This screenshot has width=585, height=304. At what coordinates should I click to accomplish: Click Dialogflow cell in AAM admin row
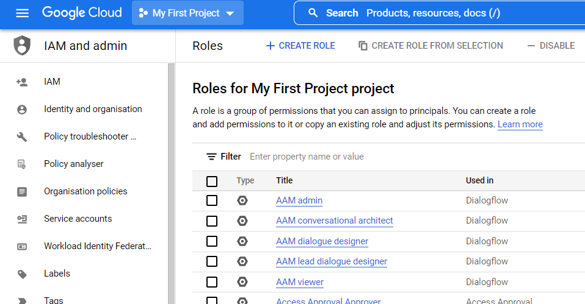click(487, 200)
